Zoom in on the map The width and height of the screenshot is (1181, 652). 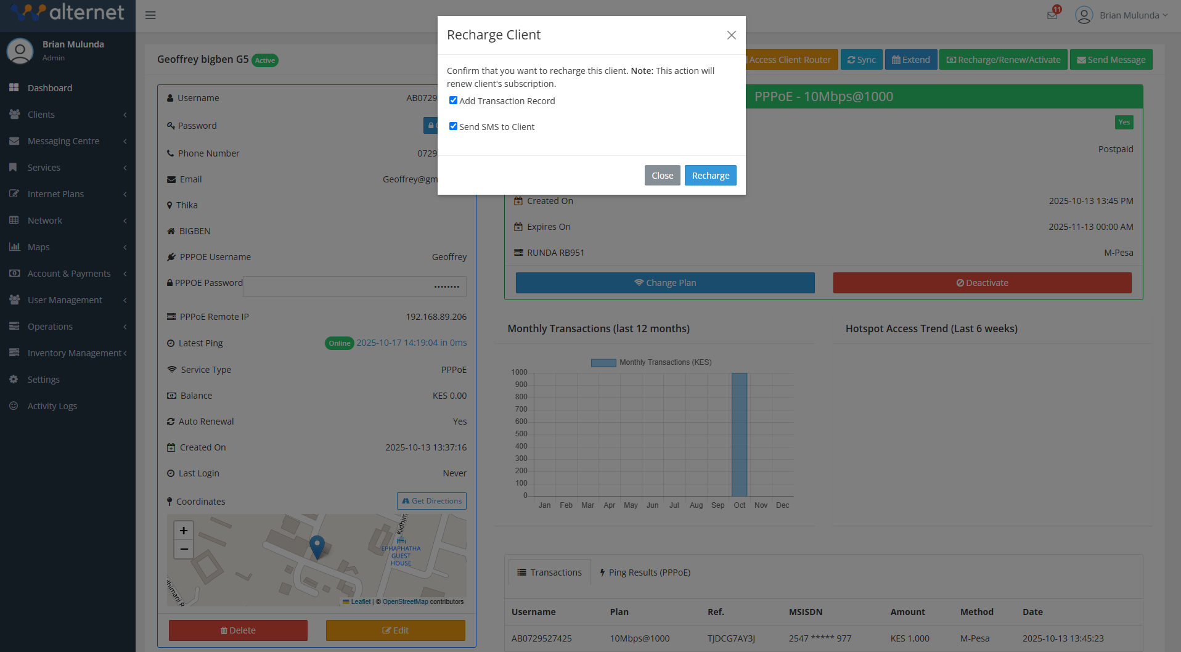point(184,531)
